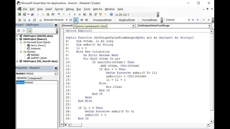Open Find with the binoculars icon

coord(53,14)
